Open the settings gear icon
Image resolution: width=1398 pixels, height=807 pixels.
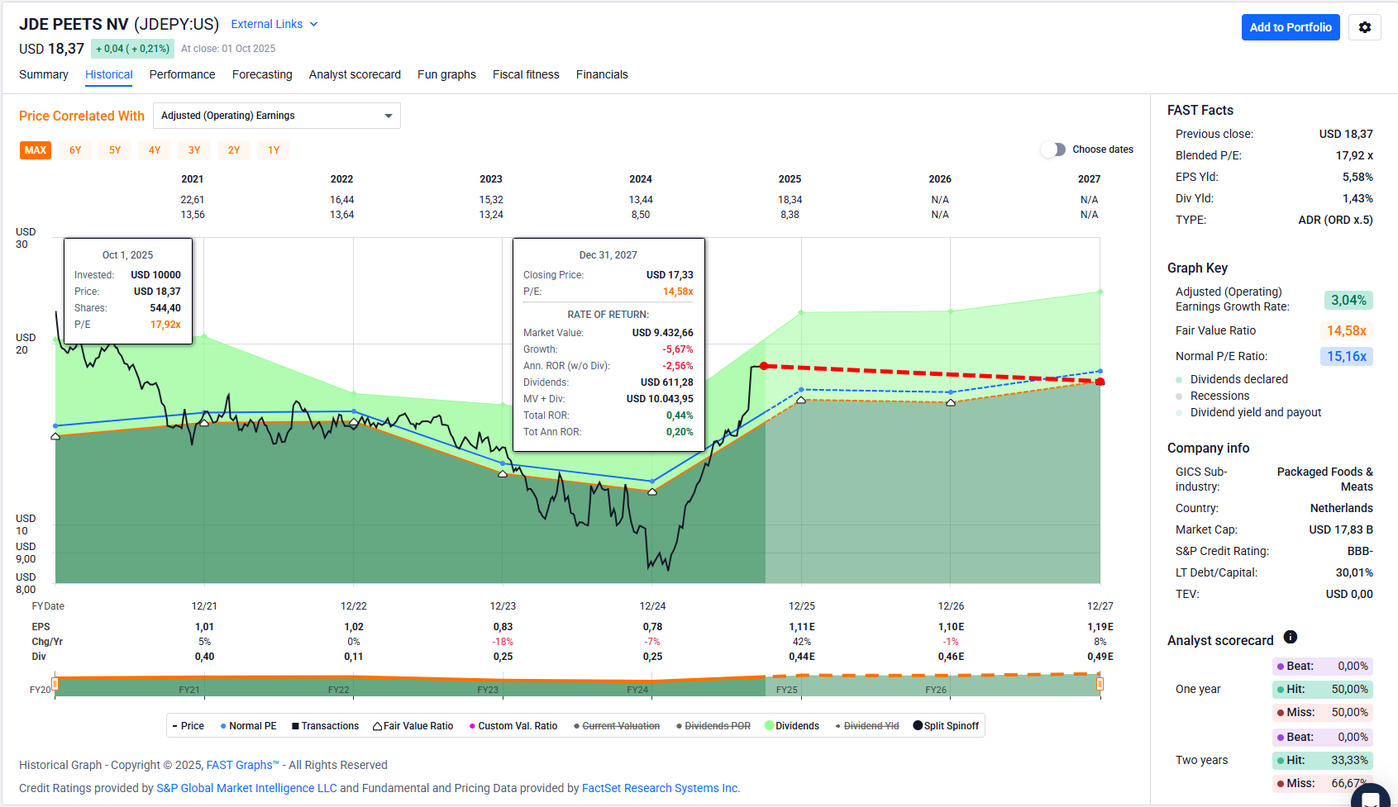(1364, 27)
